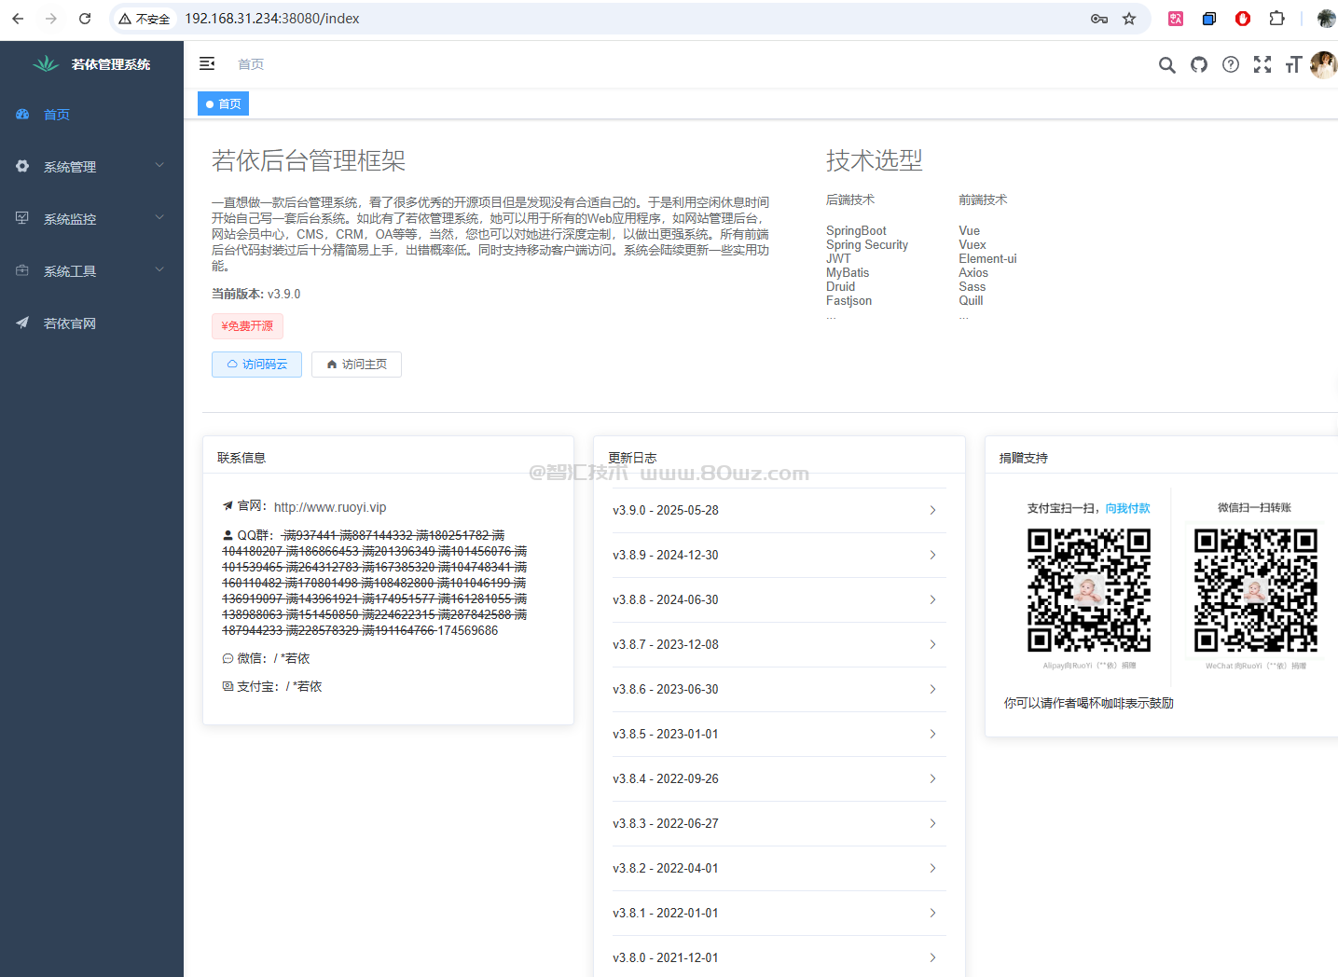Bookmark this page with the star icon

1129,19
